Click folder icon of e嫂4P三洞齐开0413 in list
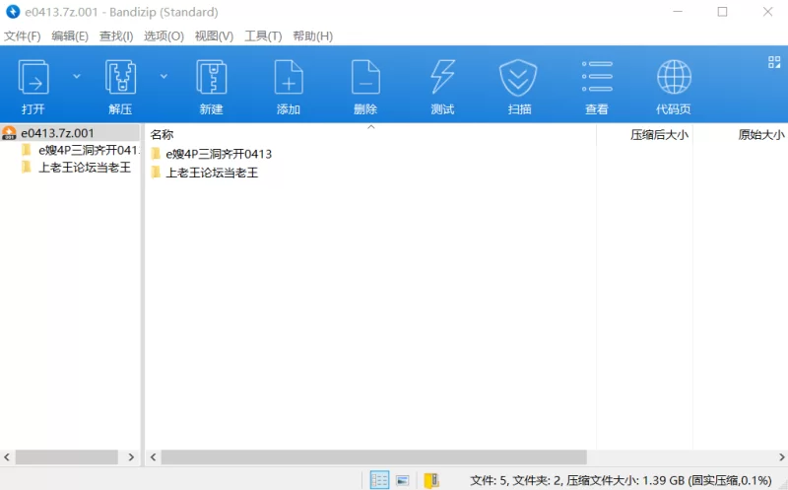 point(156,154)
